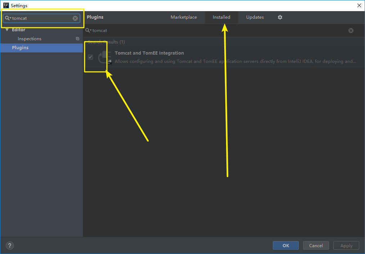Clear the settings search field text

(x=75, y=18)
